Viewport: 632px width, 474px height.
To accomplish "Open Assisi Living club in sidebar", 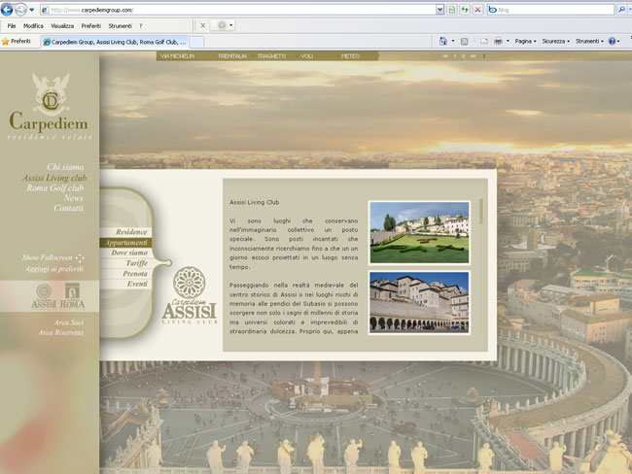I will pyautogui.click(x=54, y=178).
